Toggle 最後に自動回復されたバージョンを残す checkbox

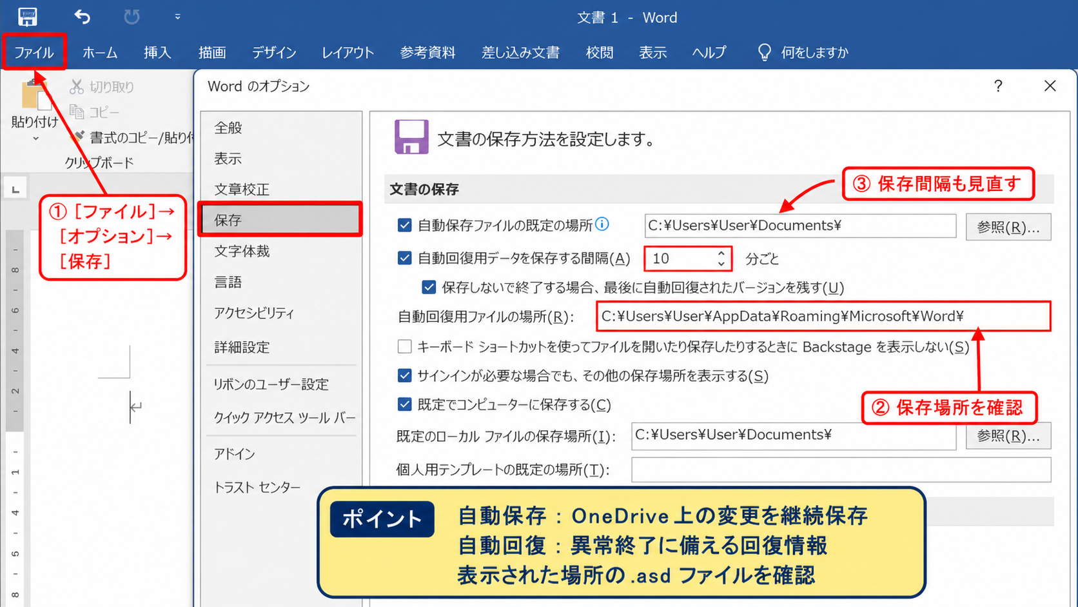pos(429,287)
